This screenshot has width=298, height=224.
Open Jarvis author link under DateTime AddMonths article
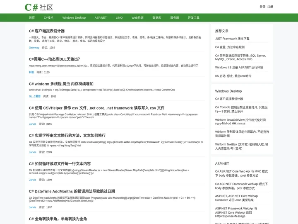[x=32, y=207]
